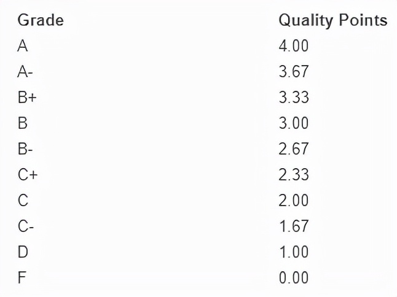Image resolution: width=397 pixels, height=297 pixels.
Task: Select the 2.00 quality points value
Action: click(293, 201)
